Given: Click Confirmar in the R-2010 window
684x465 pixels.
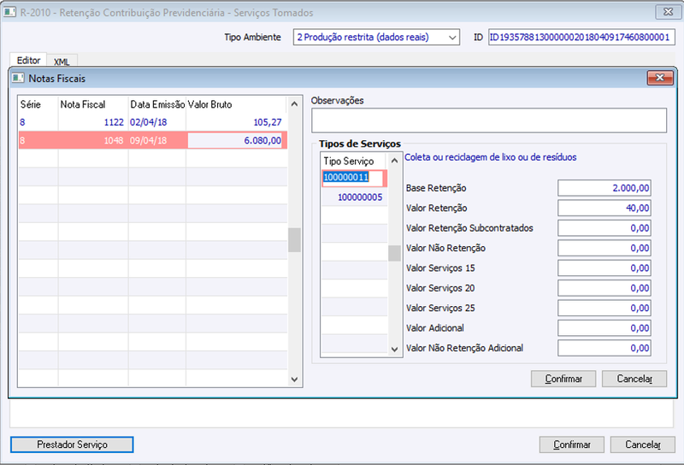Looking at the screenshot, I should click(571, 444).
